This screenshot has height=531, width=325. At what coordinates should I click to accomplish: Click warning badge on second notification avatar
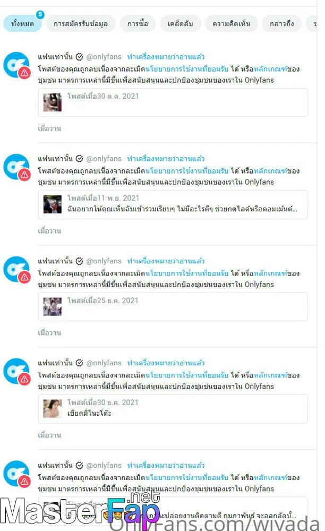(24, 175)
